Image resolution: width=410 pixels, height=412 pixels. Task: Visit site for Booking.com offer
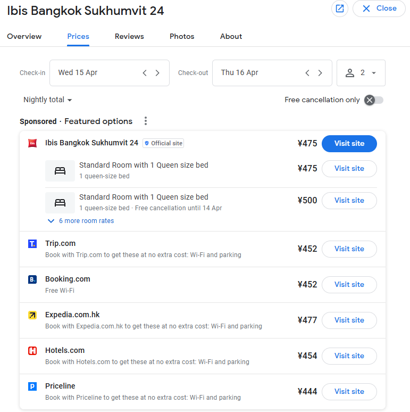[349, 285]
